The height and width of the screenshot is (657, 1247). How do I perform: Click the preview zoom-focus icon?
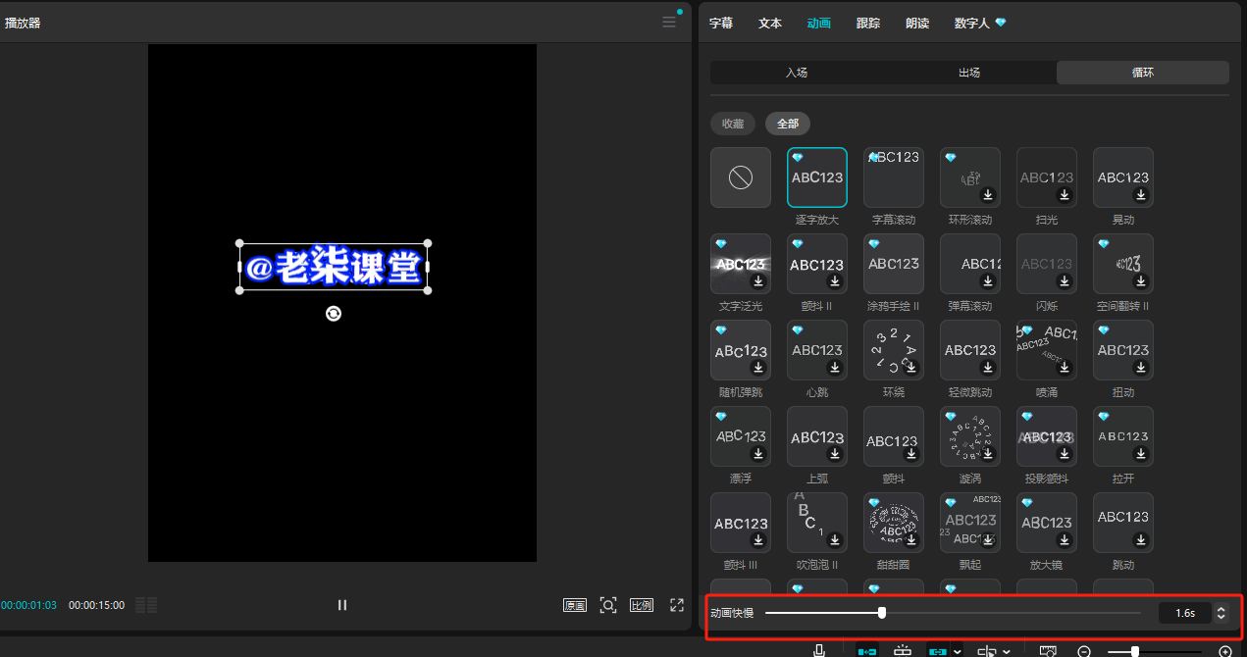click(608, 605)
